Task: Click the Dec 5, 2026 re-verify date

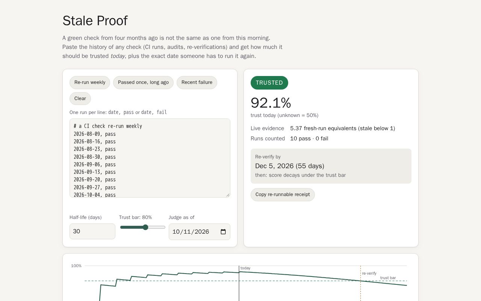Action: tap(290, 166)
